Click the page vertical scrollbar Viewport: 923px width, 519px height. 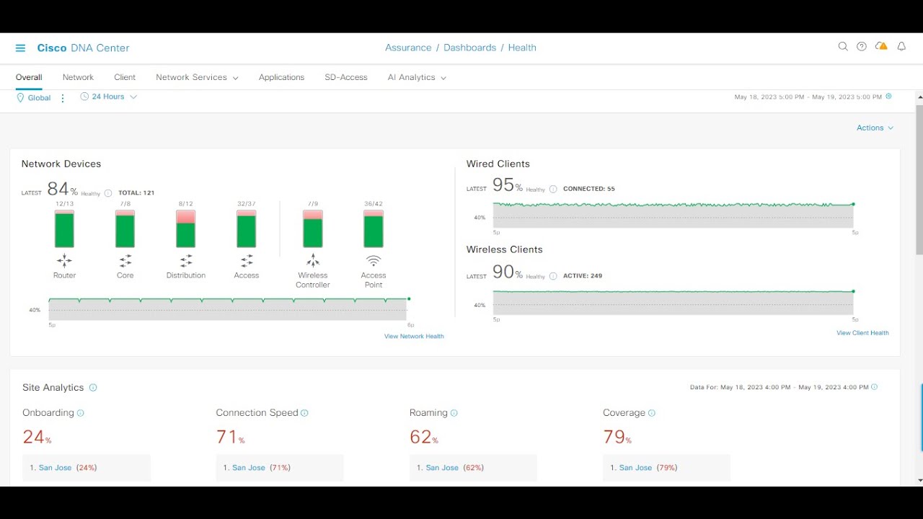[919, 180]
